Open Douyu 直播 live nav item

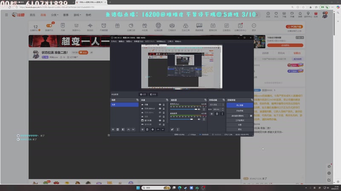[x=43, y=15]
